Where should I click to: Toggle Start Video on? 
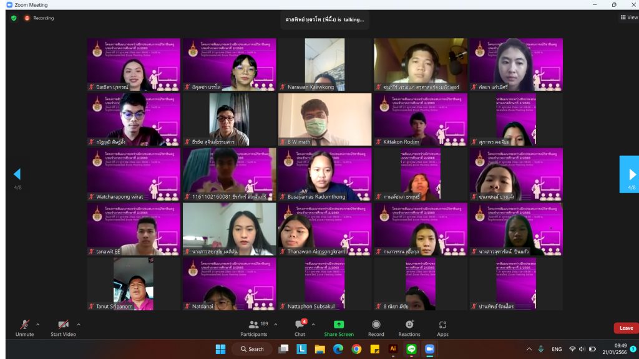click(63, 328)
